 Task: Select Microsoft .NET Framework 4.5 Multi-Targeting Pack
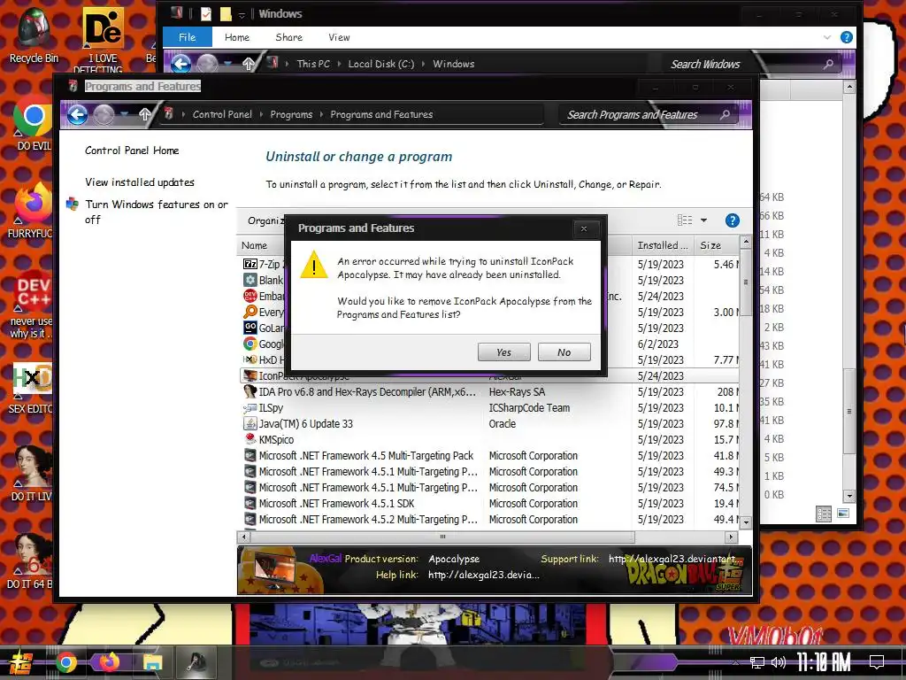click(365, 456)
